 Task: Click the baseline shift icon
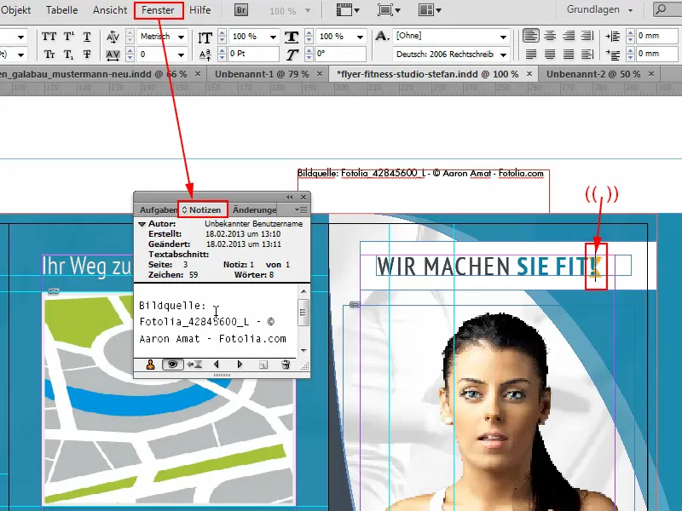pyautogui.click(x=205, y=55)
